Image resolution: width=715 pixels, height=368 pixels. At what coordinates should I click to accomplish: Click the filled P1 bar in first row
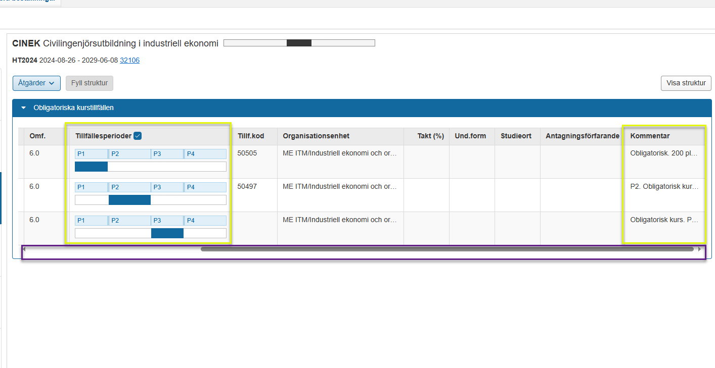[91, 167]
